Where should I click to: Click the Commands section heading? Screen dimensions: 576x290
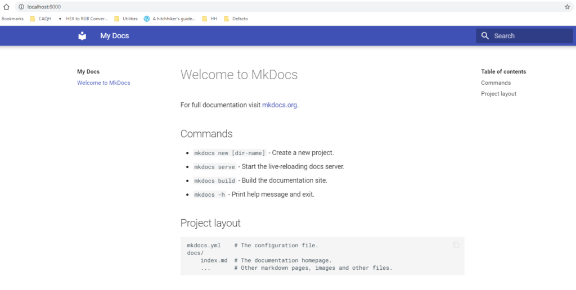click(x=206, y=134)
